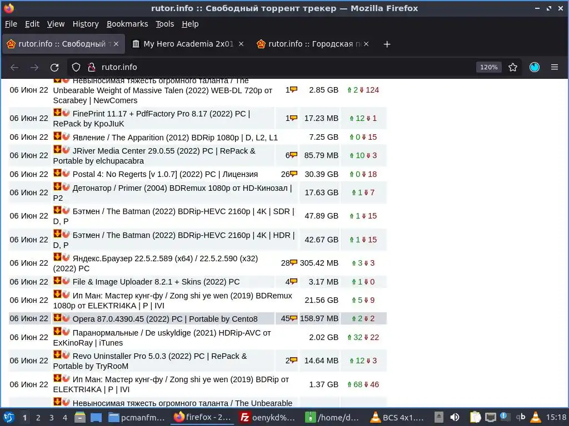
Task: Open comments bubble for Postal 4 (26)
Action: coord(293,174)
